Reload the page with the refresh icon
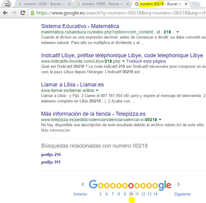This screenshot has height=203, width=206. pyautogui.click(x=23, y=13)
